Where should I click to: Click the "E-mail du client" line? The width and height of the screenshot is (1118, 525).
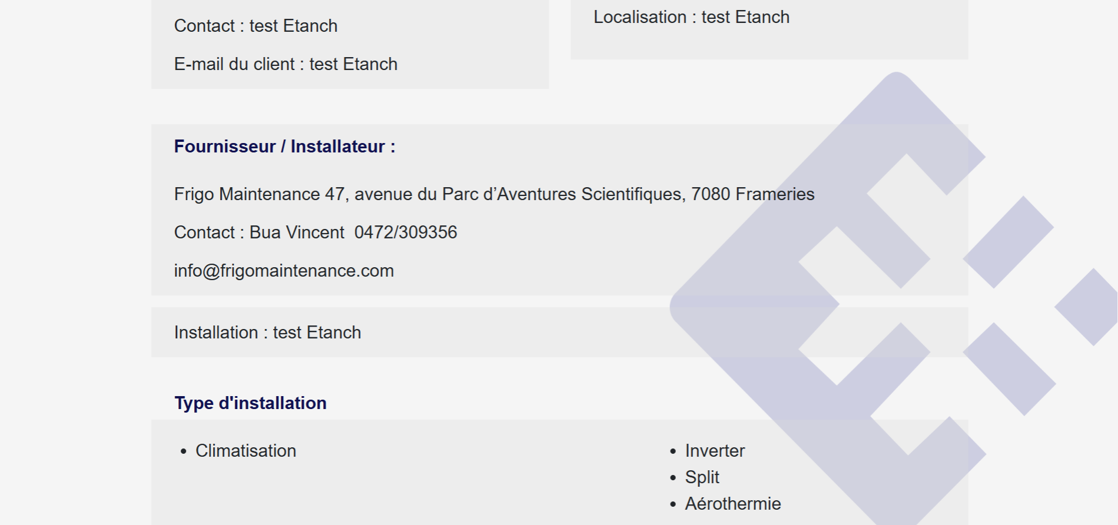(x=286, y=64)
